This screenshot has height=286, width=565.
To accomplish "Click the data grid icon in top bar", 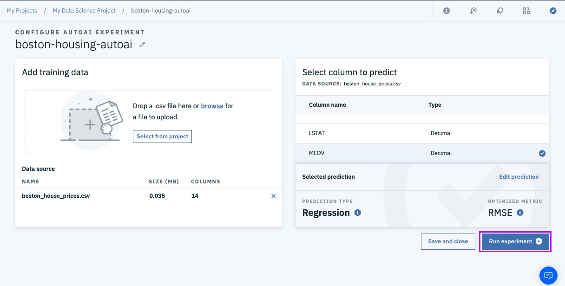I will (x=526, y=11).
